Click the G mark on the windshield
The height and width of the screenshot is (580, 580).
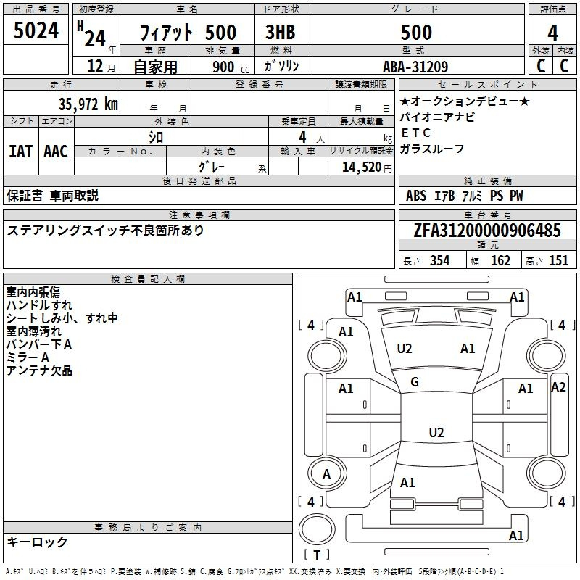tap(415, 382)
